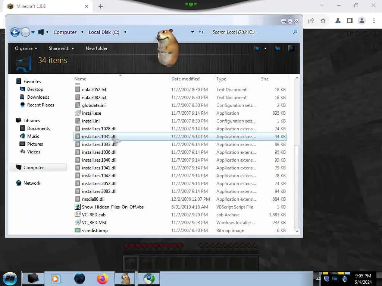Click browser share page icon
The width and height of the screenshot is (382, 286).
[x=311, y=21]
